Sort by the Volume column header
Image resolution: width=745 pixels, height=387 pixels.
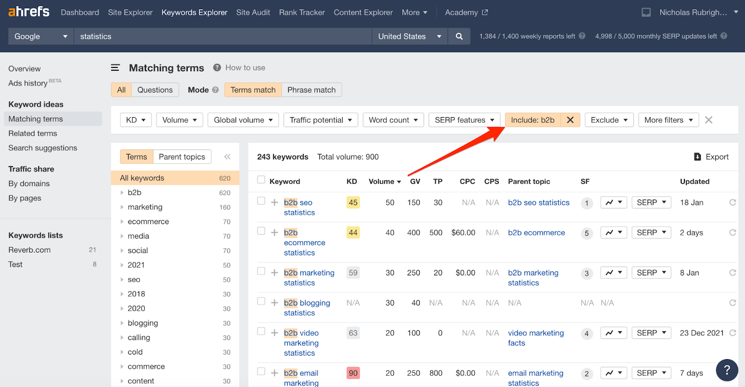tap(385, 181)
